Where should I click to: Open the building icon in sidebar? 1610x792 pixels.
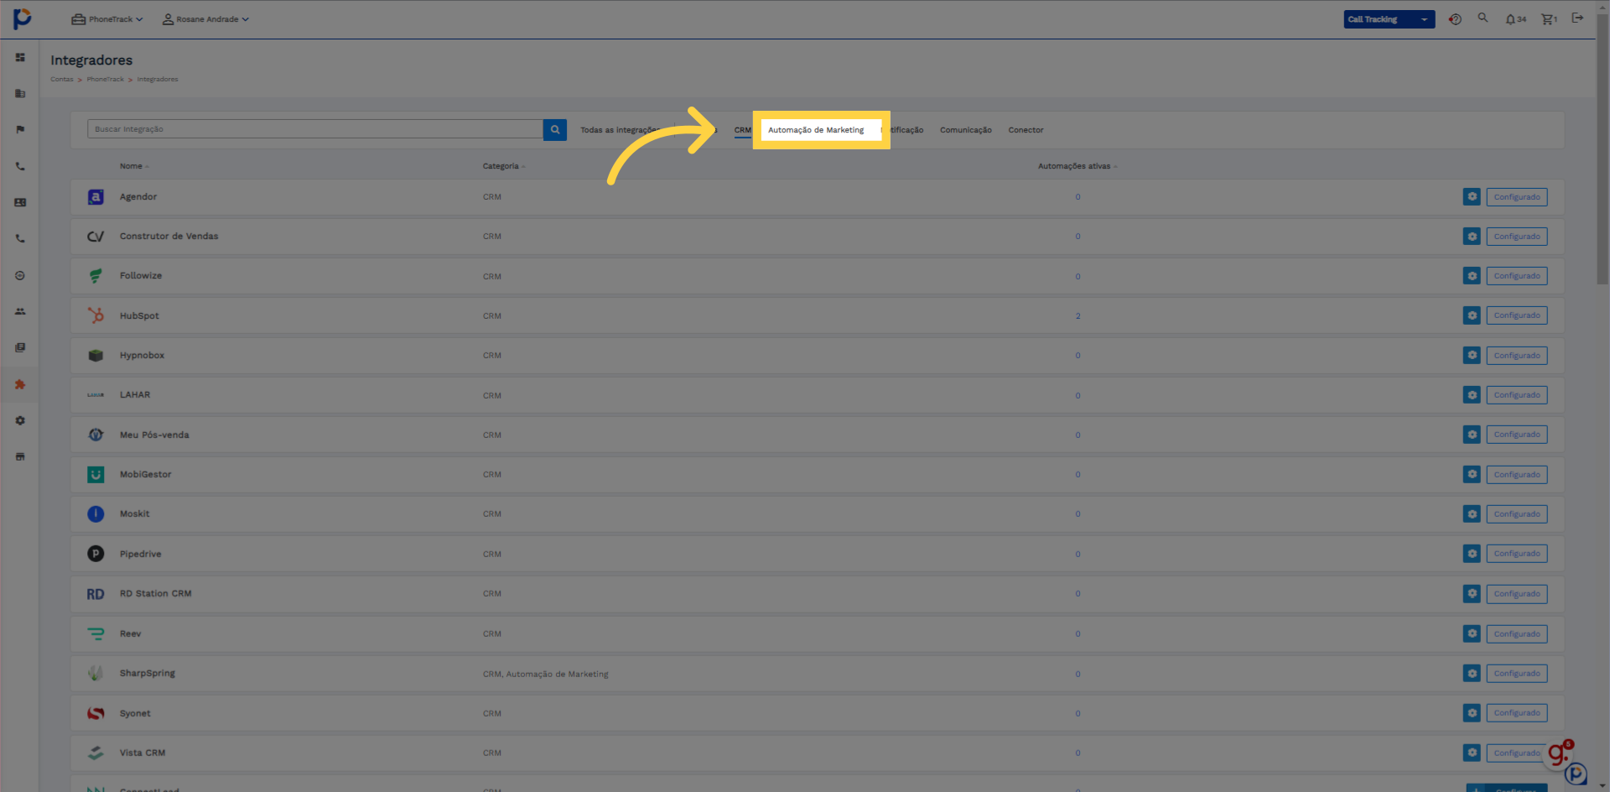(x=20, y=94)
